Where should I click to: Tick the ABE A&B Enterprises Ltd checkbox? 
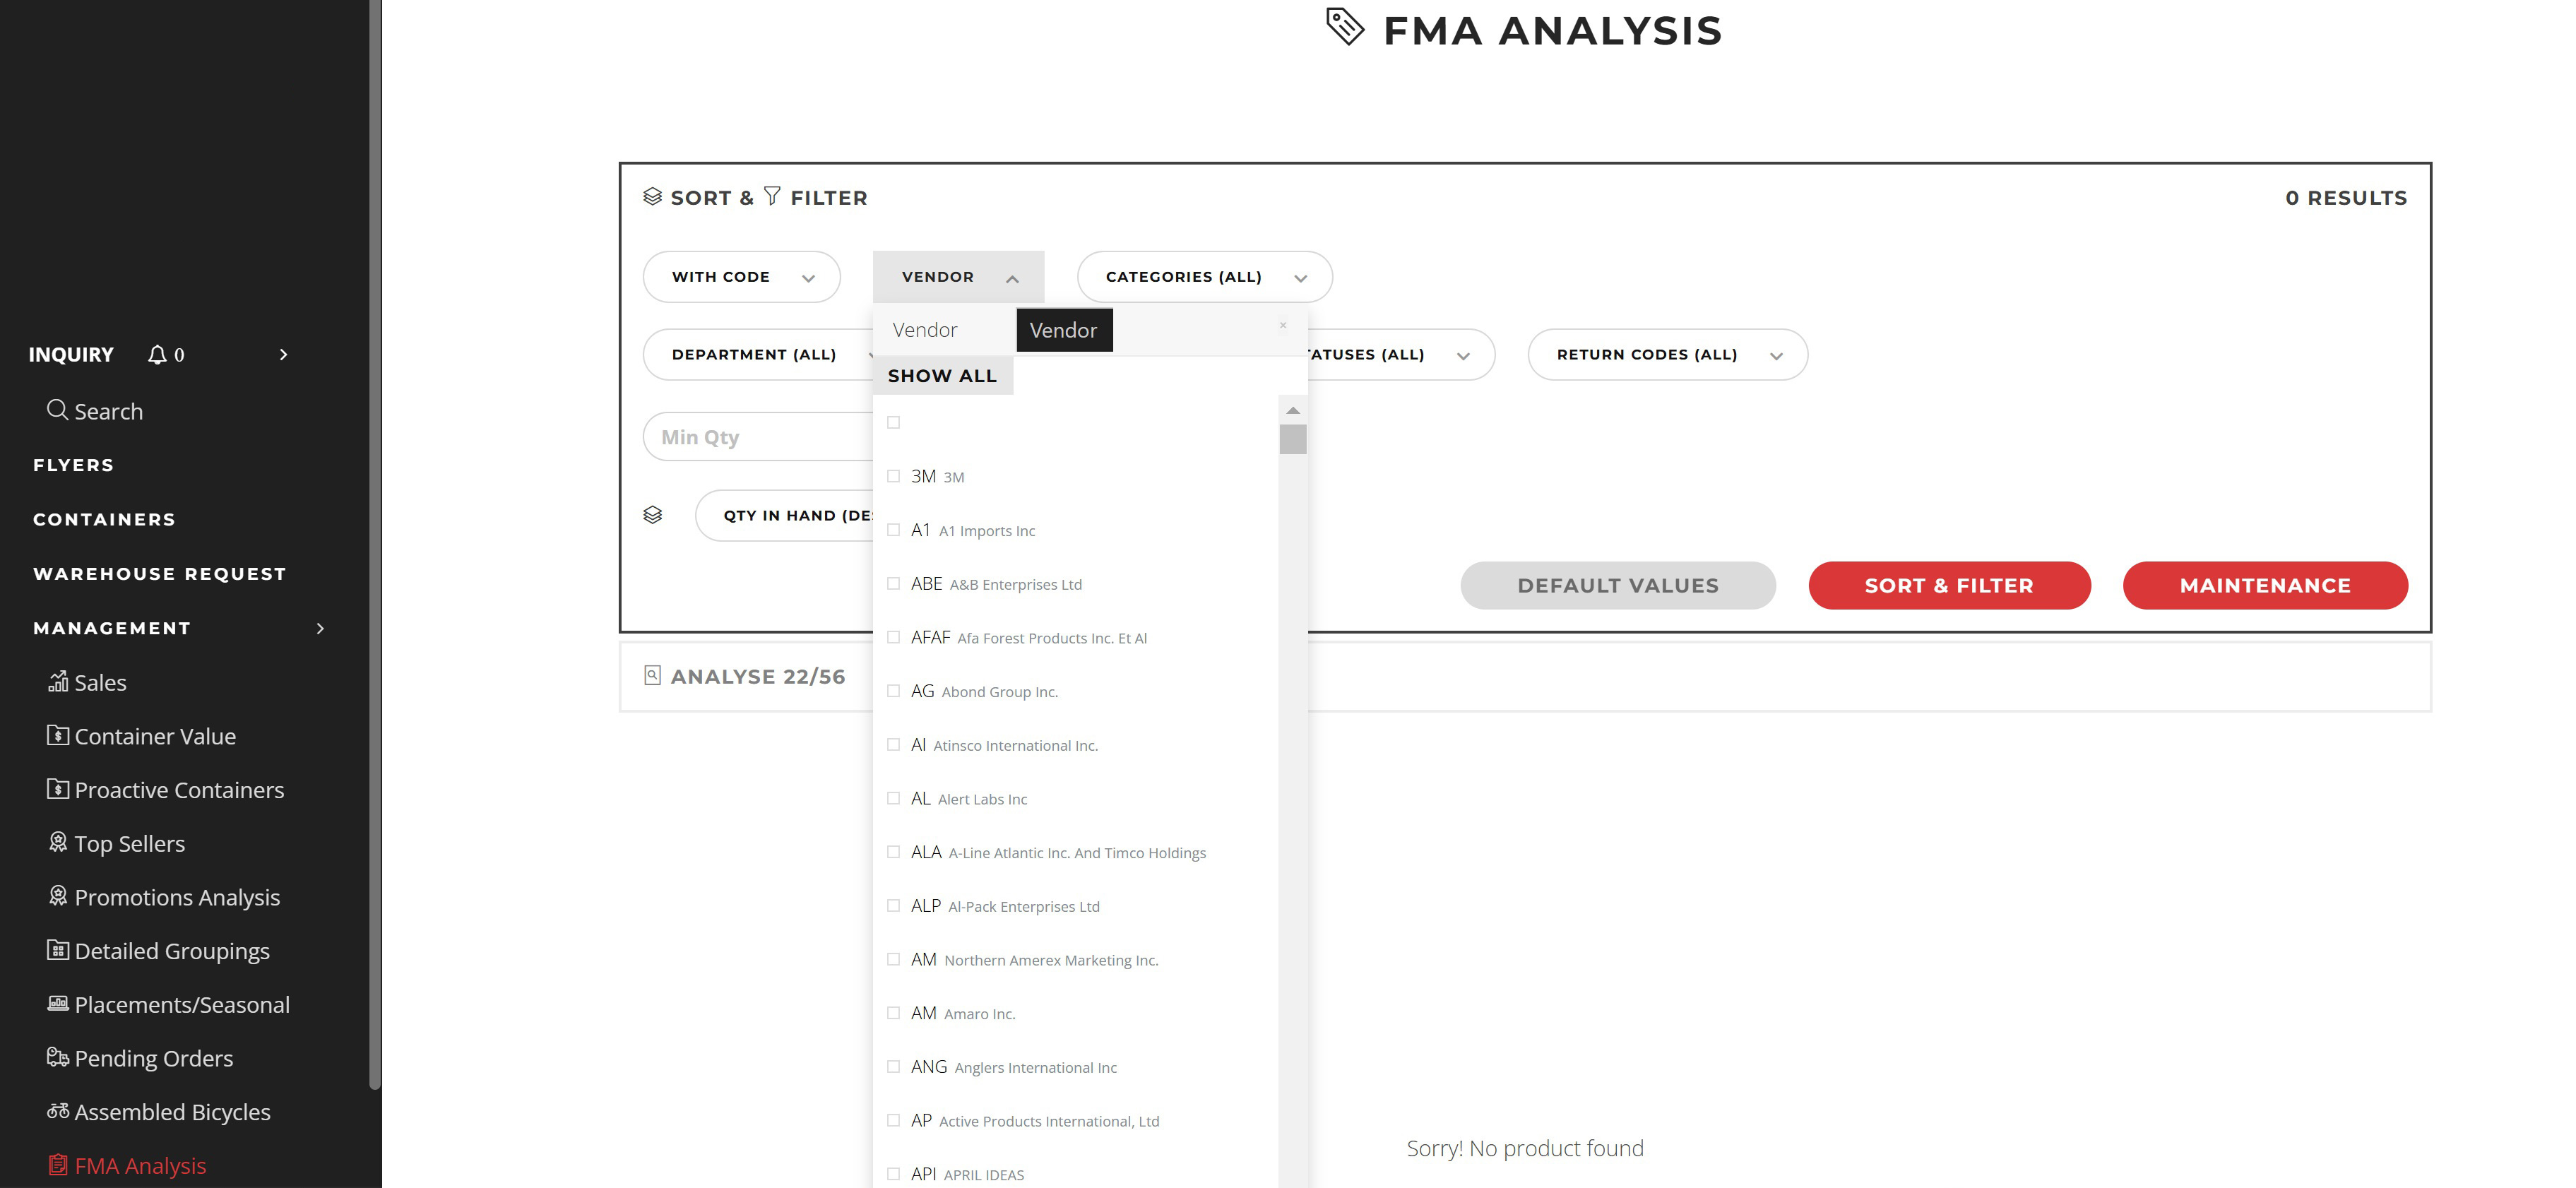point(894,584)
